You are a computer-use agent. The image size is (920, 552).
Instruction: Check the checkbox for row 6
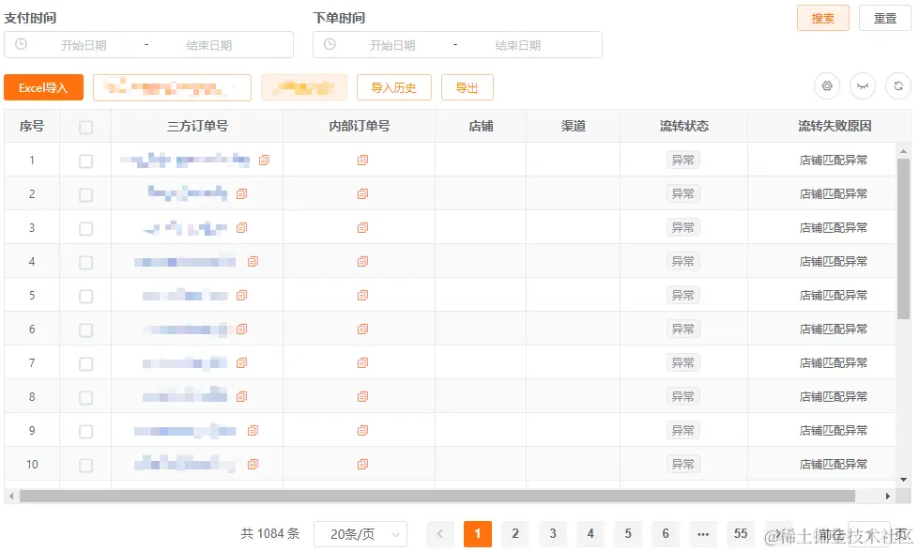coord(85,330)
